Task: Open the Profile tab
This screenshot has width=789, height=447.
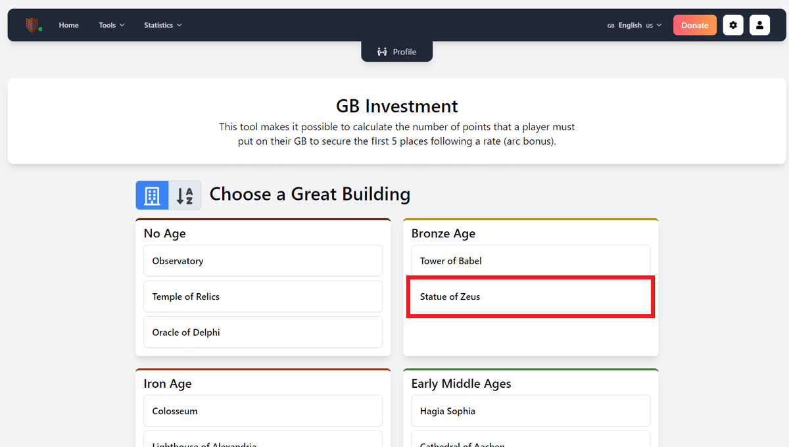Action: tap(396, 52)
